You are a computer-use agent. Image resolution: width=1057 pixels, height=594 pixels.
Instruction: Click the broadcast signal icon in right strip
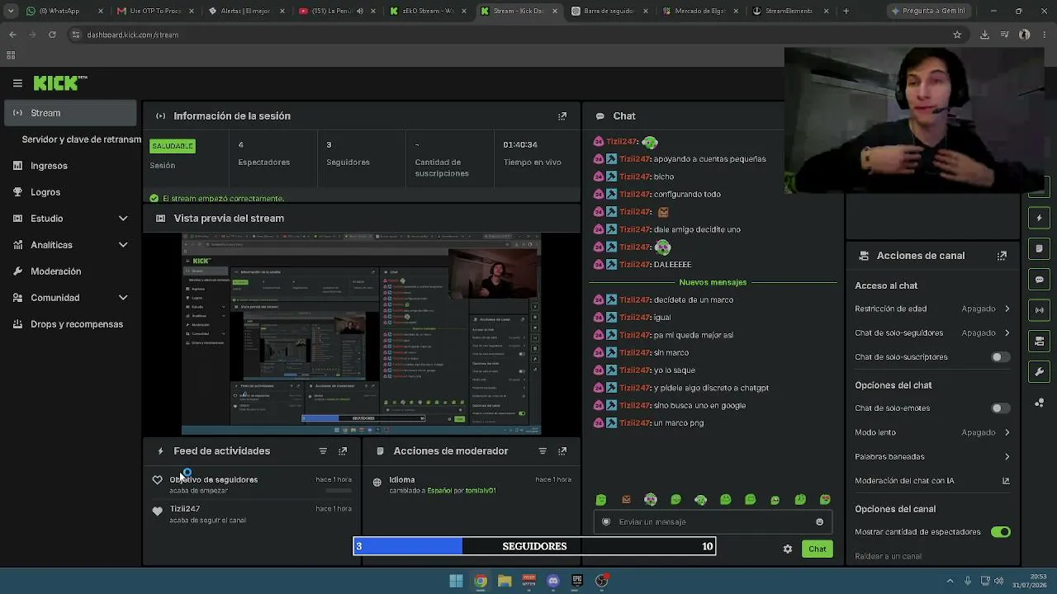click(x=1039, y=310)
